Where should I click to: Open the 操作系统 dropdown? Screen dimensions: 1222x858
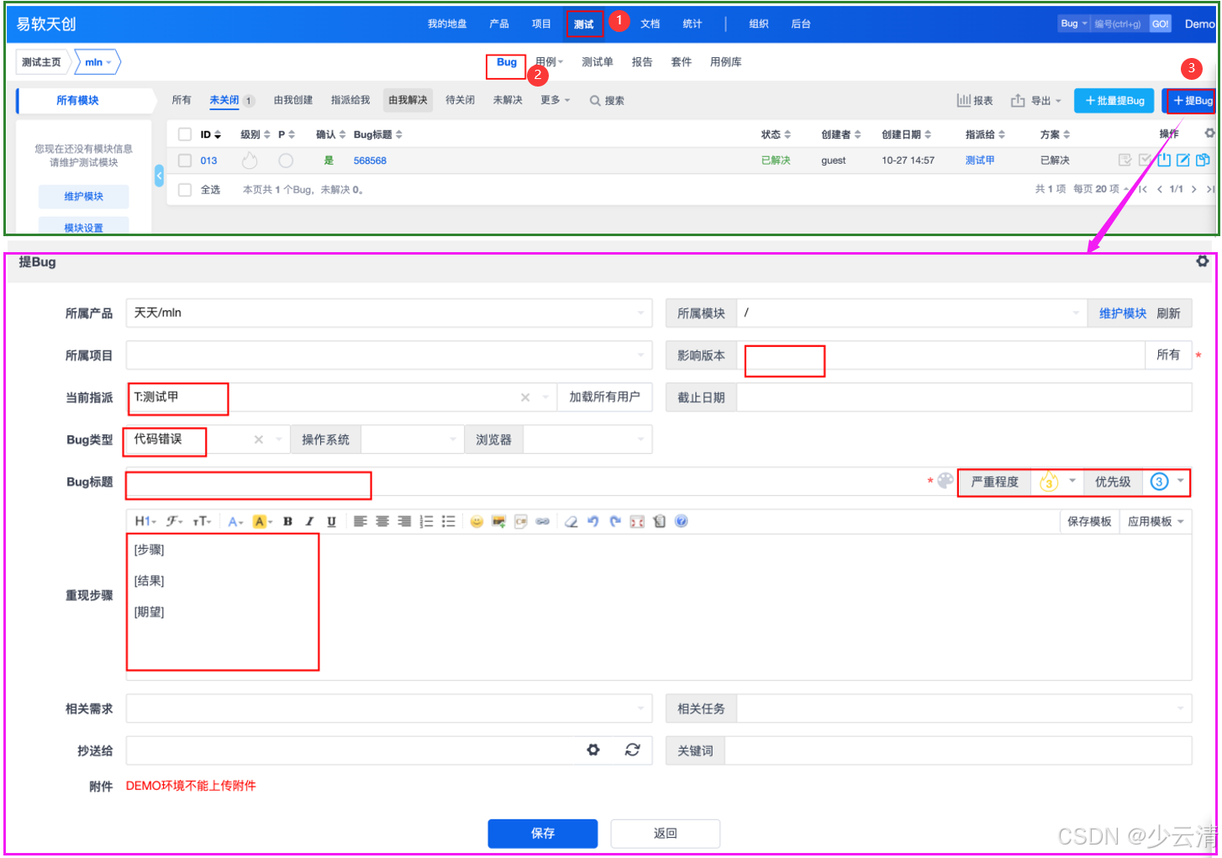pyautogui.click(x=412, y=440)
